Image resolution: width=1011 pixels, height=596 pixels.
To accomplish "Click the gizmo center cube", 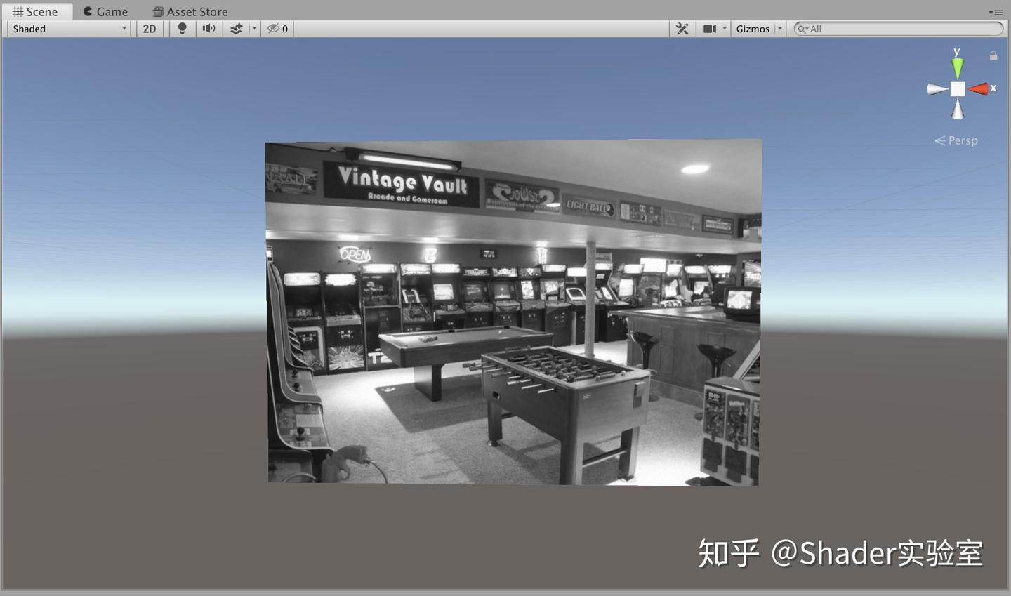I will click(958, 89).
